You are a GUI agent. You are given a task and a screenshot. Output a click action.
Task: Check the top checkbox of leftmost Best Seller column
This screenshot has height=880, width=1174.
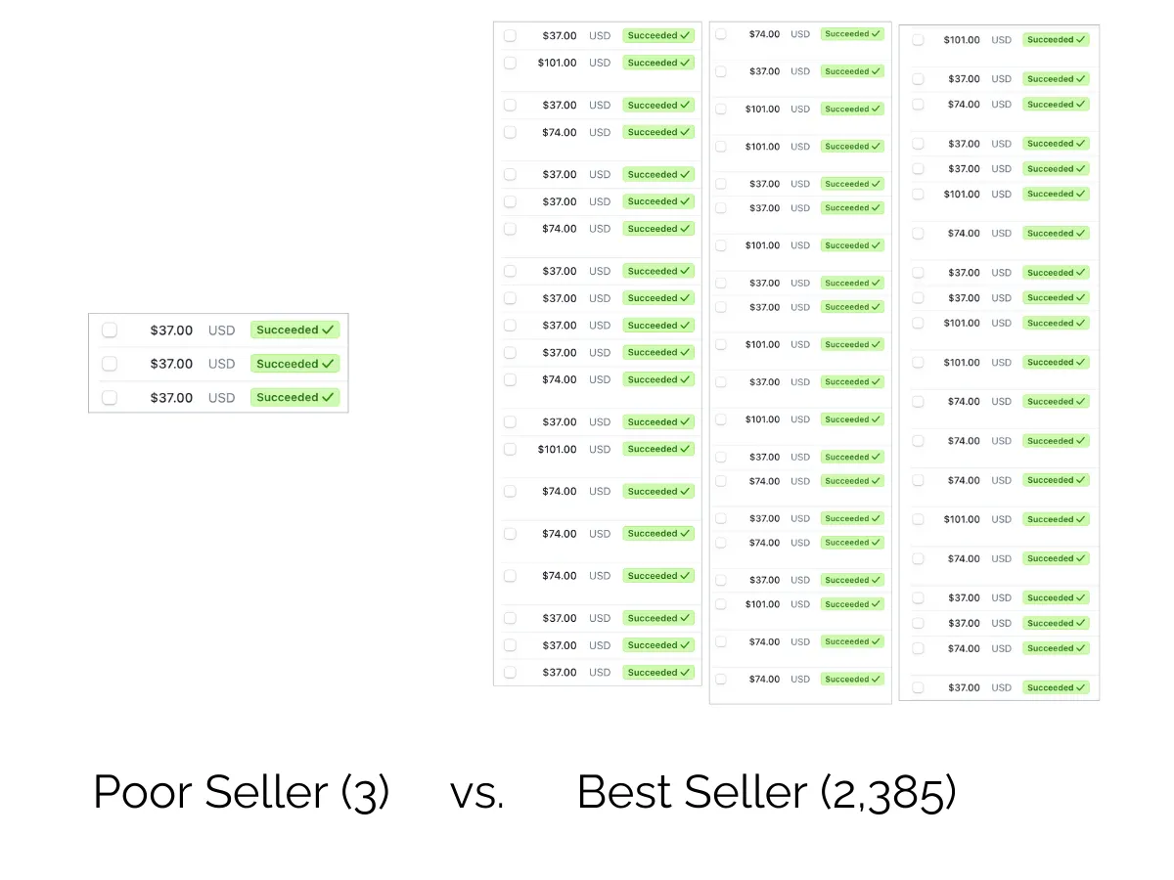[x=510, y=35]
